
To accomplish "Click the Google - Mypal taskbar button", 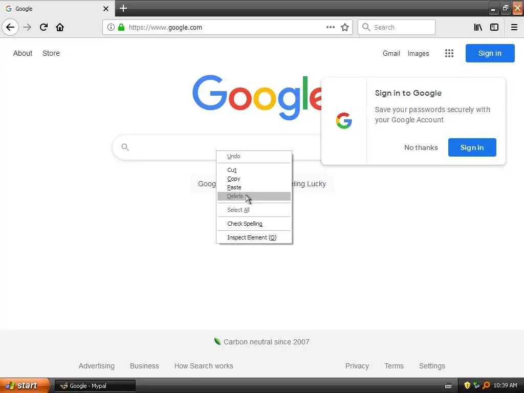I will (x=95, y=386).
